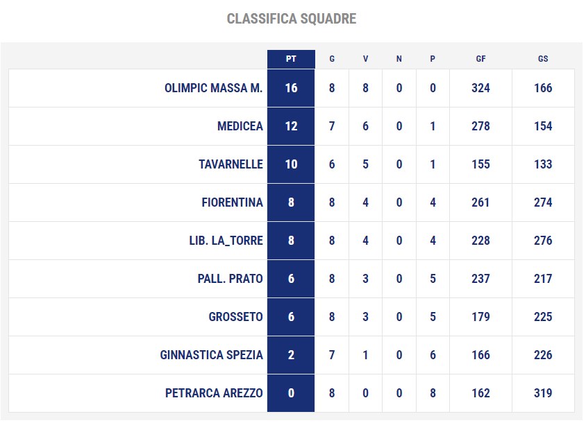Click Medicea's 278 goals-for value
This screenshot has width=586, height=423.
pos(480,126)
